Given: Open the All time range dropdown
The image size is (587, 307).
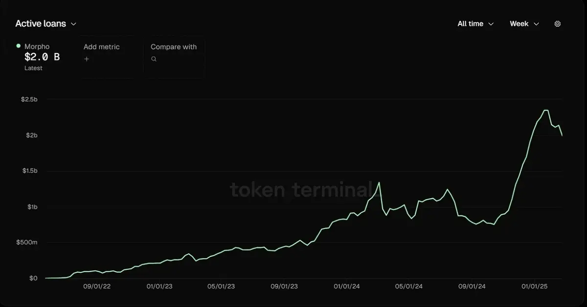Looking at the screenshot, I should click(x=475, y=24).
